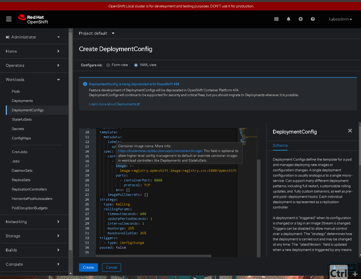The width and height of the screenshot is (361, 279).
Task: Click editor line 'imagePullSecrets: []'
Action: 128,195
